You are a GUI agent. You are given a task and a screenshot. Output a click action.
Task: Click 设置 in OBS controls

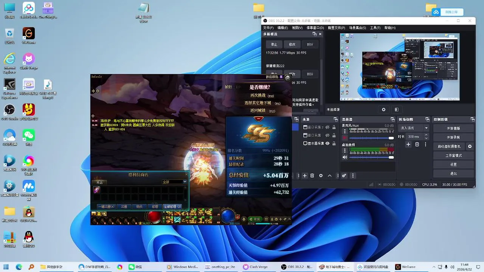click(453, 164)
